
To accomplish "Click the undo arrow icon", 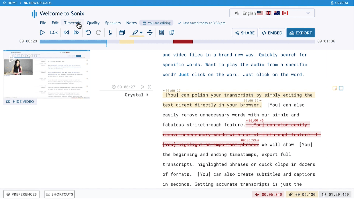I will (88, 33).
